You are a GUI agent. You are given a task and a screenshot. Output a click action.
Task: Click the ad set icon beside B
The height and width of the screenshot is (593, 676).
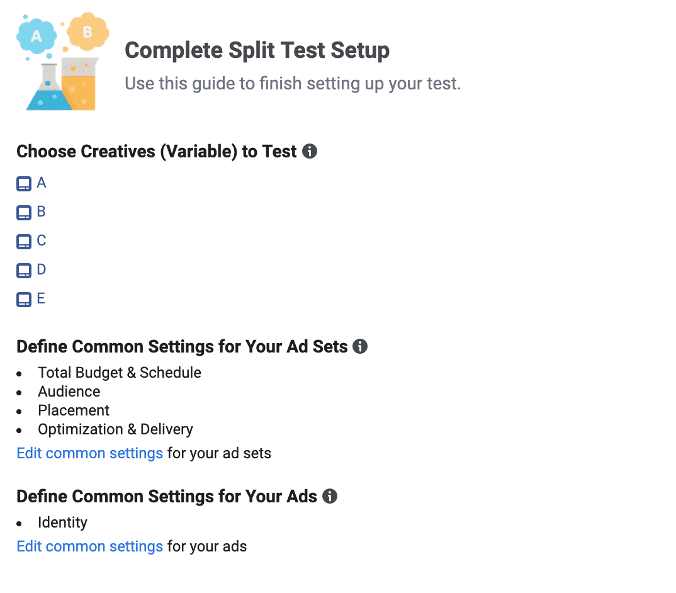coord(24,213)
